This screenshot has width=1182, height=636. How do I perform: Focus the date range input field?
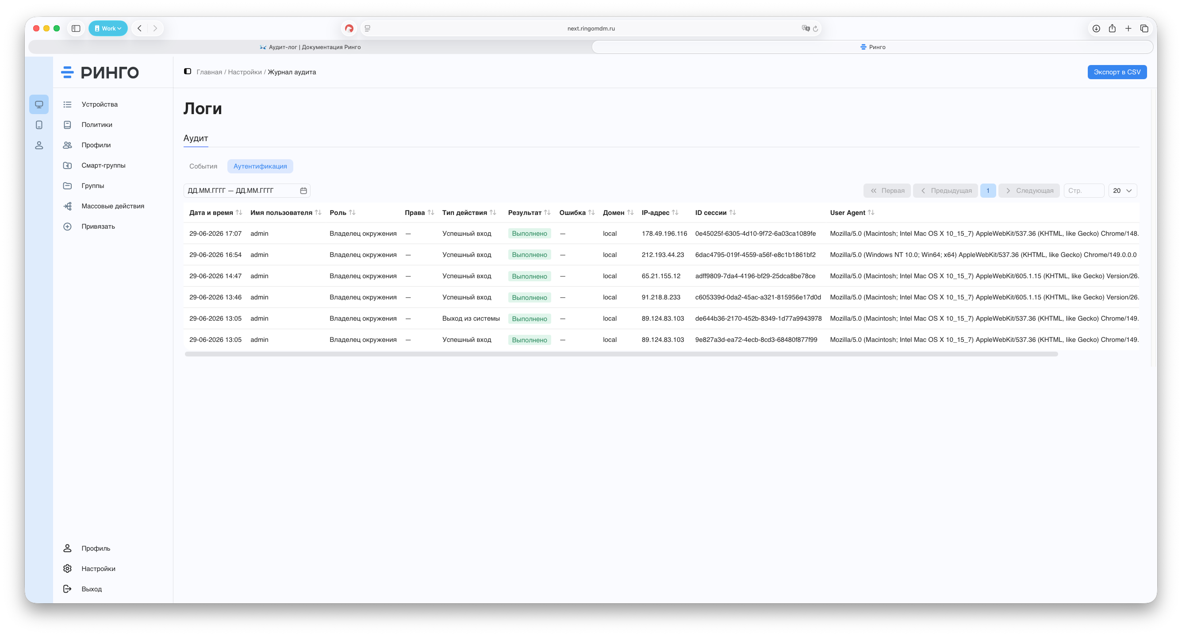click(x=247, y=191)
